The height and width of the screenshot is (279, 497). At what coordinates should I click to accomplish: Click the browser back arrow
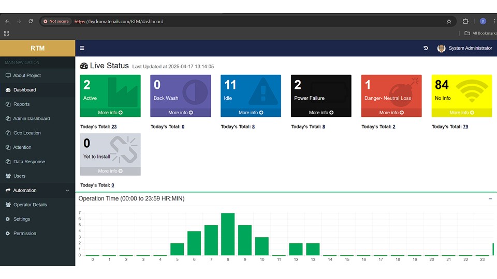[x=7, y=21]
